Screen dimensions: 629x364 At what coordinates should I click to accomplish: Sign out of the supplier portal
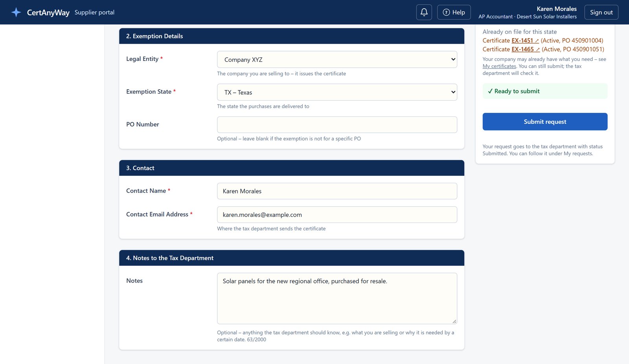coord(601,12)
